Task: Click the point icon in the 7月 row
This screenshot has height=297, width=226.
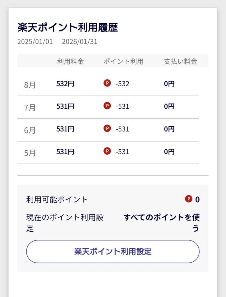Action: click(x=107, y=106)
